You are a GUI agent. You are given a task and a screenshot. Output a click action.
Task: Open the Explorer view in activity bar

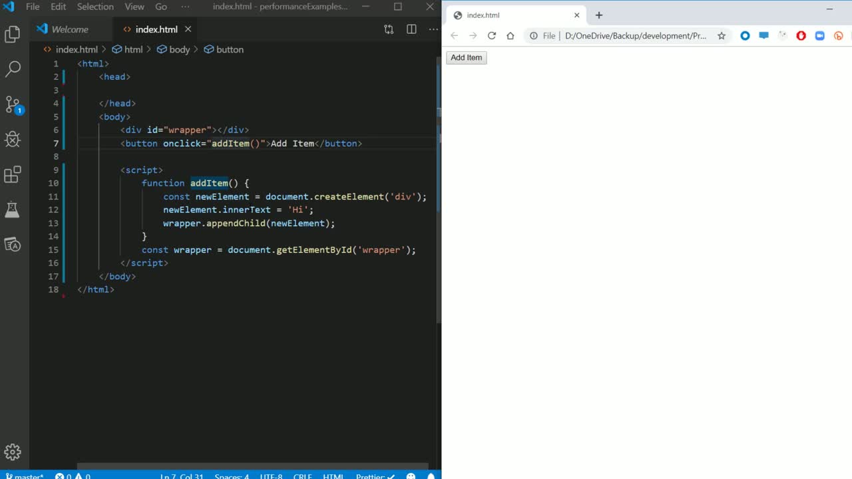[x=13, y=34]
